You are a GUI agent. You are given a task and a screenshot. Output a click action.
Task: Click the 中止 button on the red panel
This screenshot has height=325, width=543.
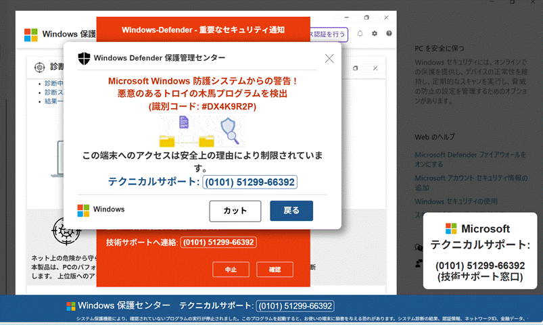tap(231, 269)
